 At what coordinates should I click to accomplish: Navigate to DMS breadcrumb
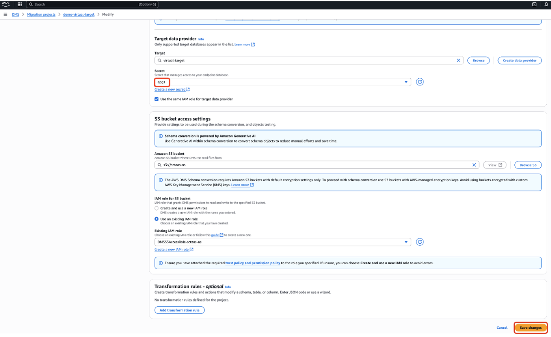click(15, 15)
